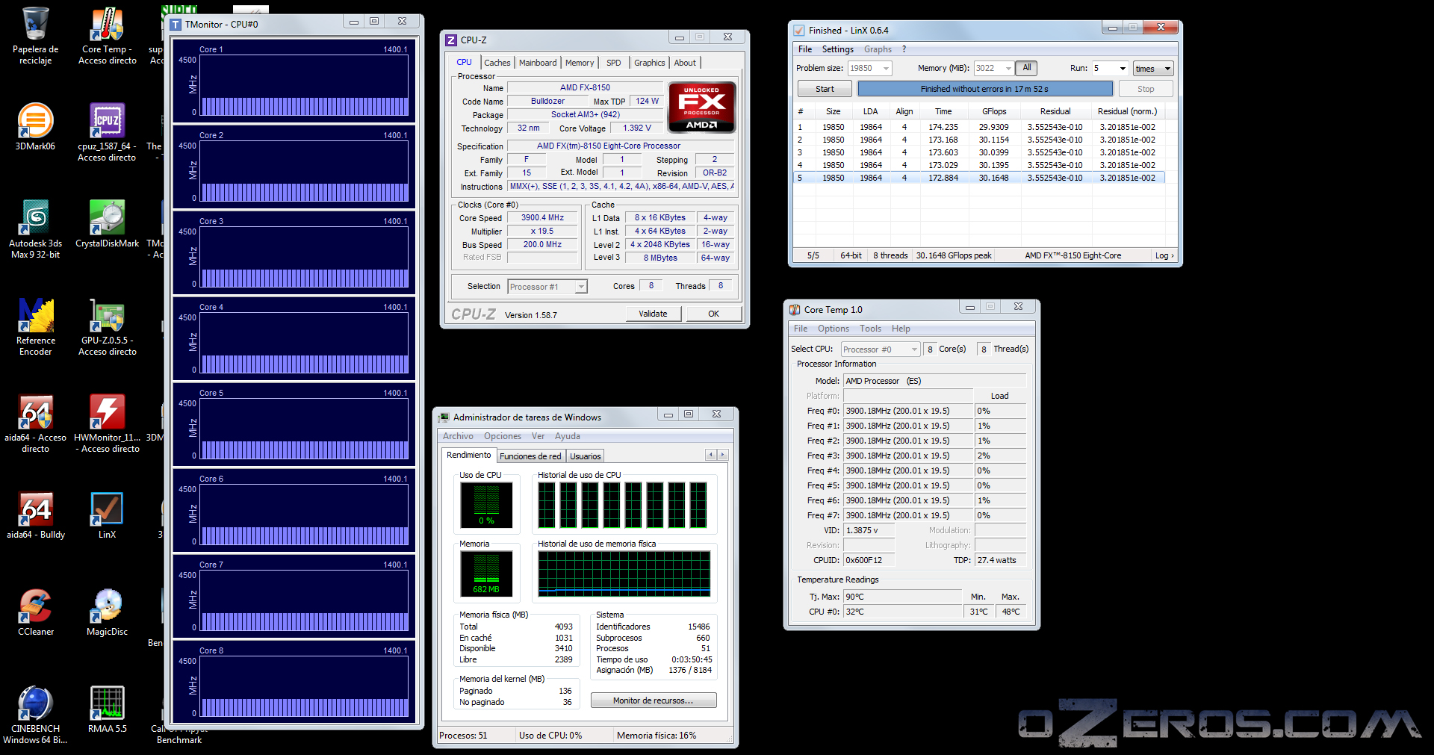Expand the times unit dropdown in LinX
The height and width of the screenshot is (755, 1434).
(x=1153, y=69)
